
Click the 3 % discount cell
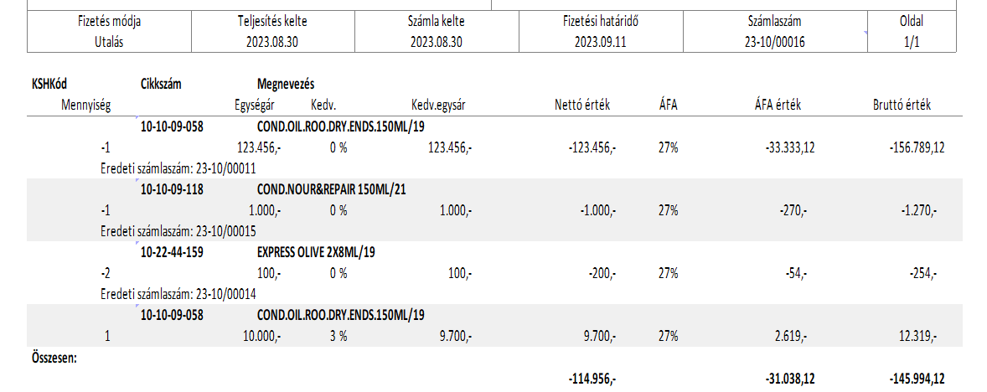(338, 336)
